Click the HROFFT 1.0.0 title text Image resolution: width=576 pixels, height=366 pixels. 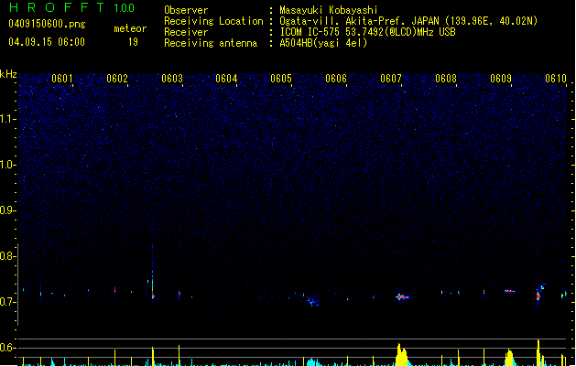coord(72,7)
